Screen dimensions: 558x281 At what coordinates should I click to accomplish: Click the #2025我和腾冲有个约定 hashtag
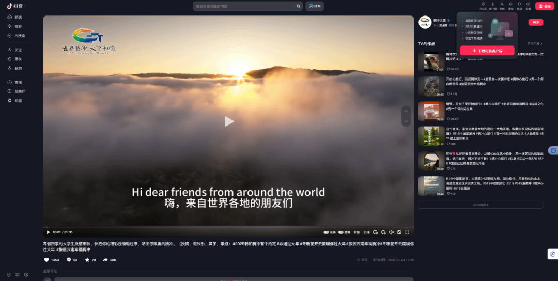click(x=254, y=244)
